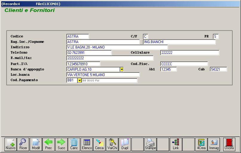The image size is (241, 153).
Task: Open VarChi keys icon
Action: pos(112,144)
